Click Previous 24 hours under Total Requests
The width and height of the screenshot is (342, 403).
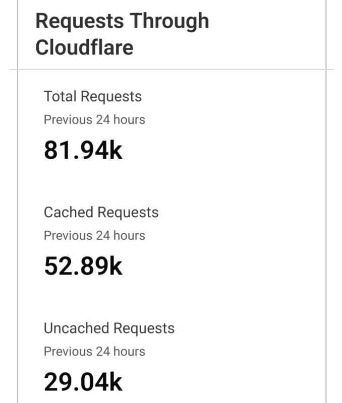94,120
